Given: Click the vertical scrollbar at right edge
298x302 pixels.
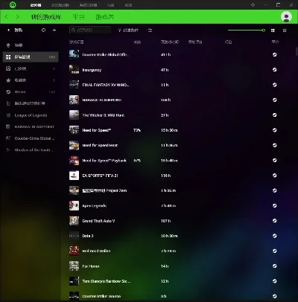Looking at the screenshot, I should 297,51.
